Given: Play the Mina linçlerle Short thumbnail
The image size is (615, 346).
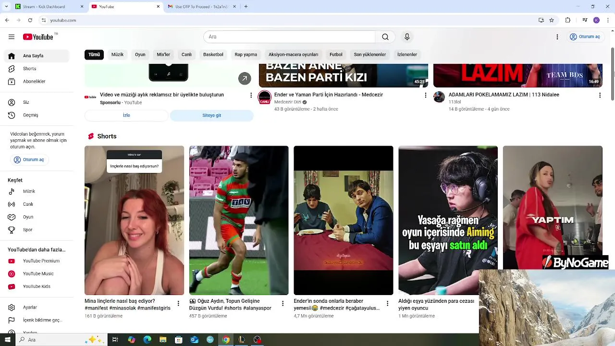Looking at the screenshot, I should [134, 220].
